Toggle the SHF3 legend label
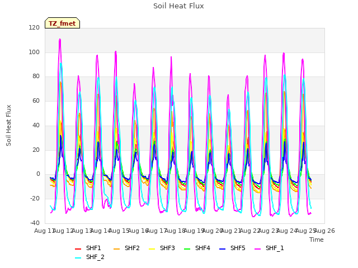 (167, 248)
